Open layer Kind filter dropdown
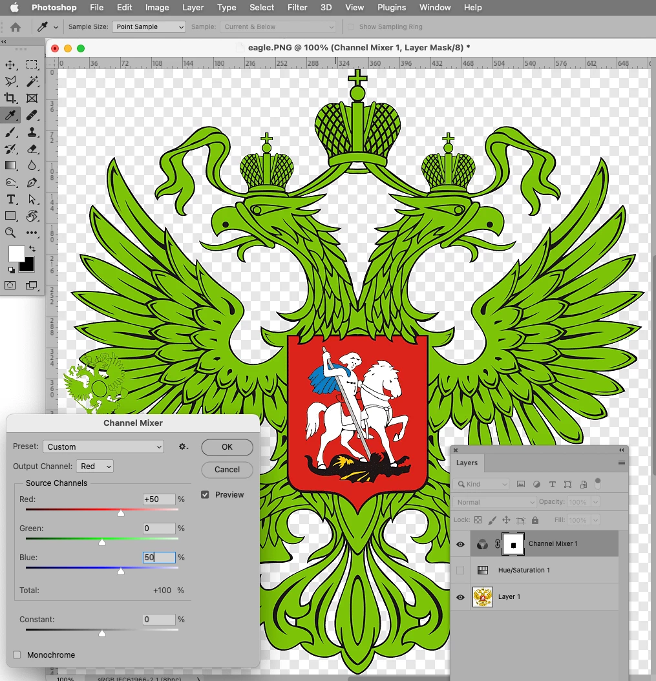Image resolution: width=656 pixels, height=681 pixels. point(481,484)
